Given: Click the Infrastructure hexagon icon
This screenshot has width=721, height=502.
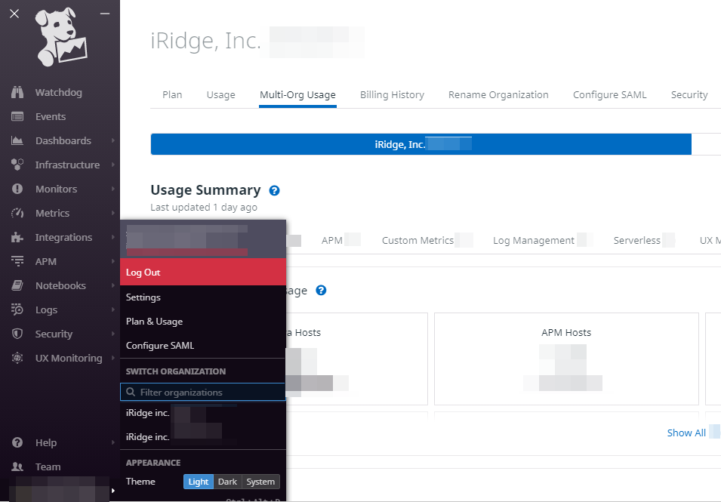Looking at the screenshot, I should pyautogui.click(x=17, y=165).
